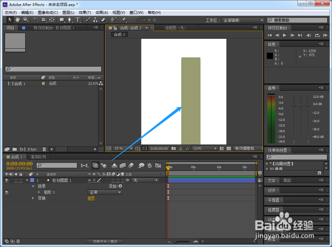Toggle lock switch for 形状图层 1
This screenshot has width=332, height=247.
pyautogui.click(x=21, y=180)
